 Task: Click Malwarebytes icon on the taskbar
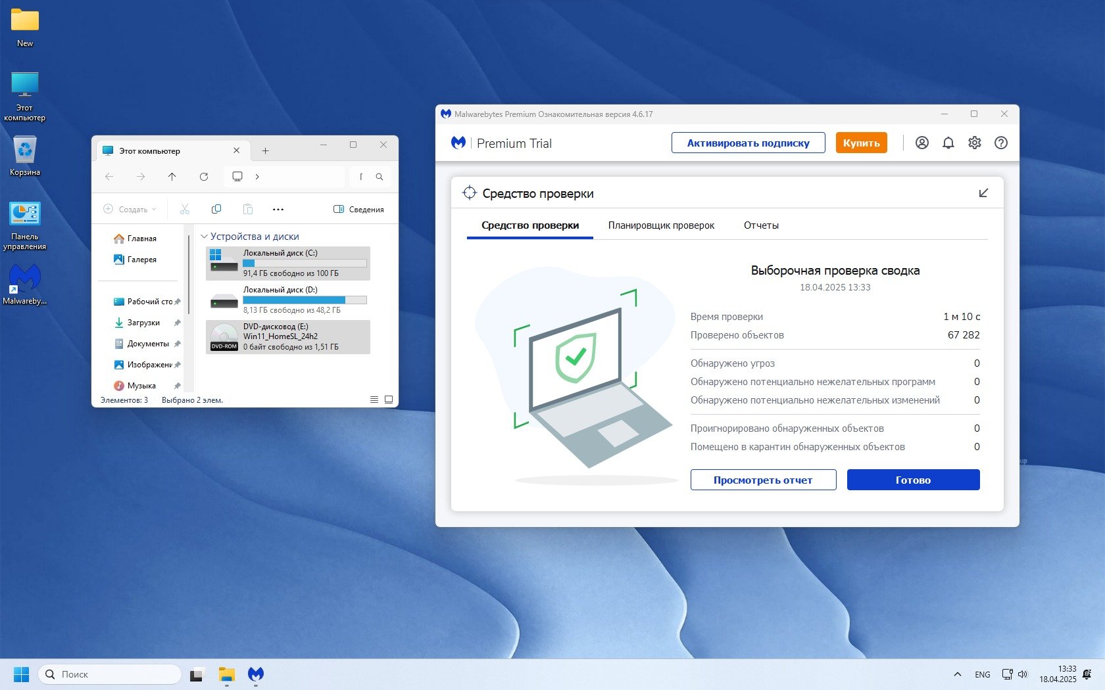256,674
